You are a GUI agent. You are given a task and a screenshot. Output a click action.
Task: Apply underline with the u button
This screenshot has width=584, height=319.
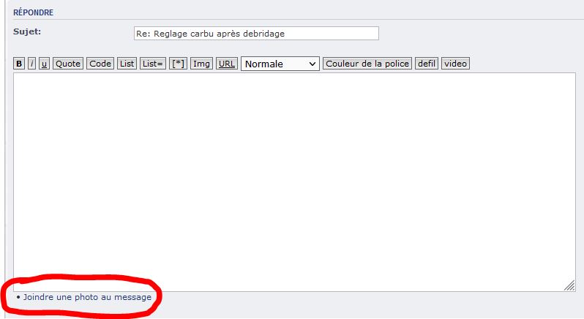coord(45,64)
